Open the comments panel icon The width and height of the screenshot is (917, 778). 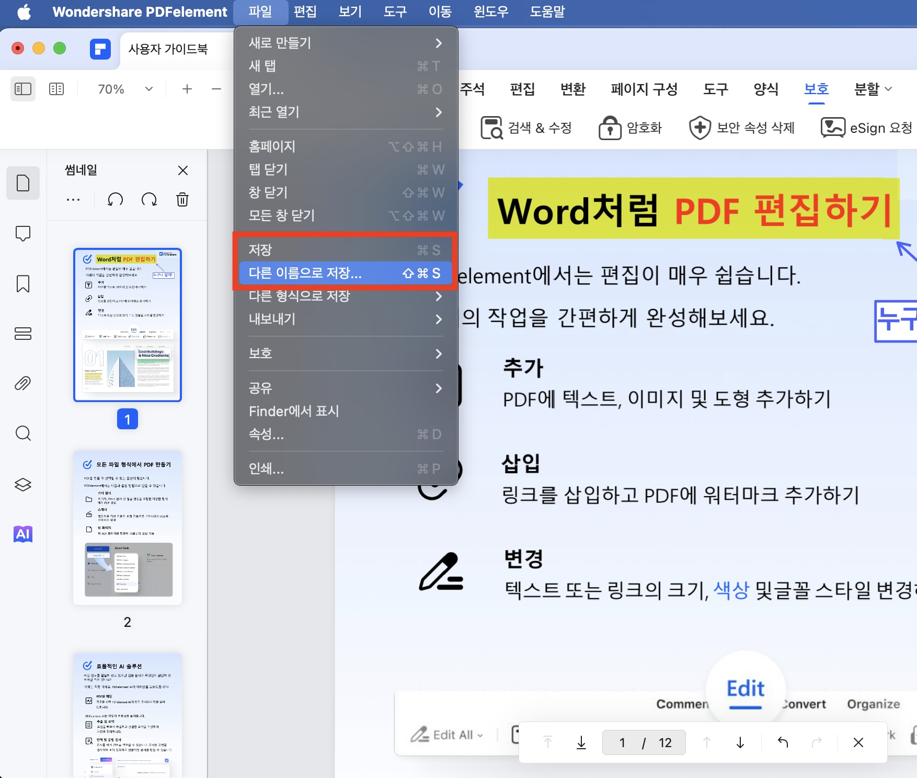23,233
